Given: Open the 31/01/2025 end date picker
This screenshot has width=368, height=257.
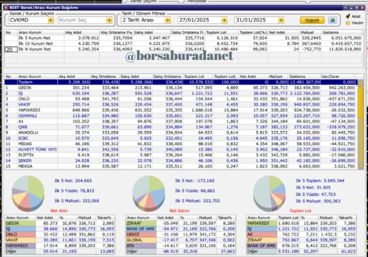Looking at the screenshot, I should pyautogui.click(x=281, y=20).
